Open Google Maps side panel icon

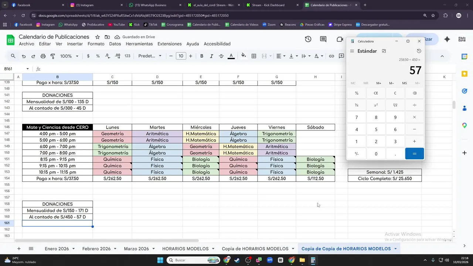click(465, 126)
